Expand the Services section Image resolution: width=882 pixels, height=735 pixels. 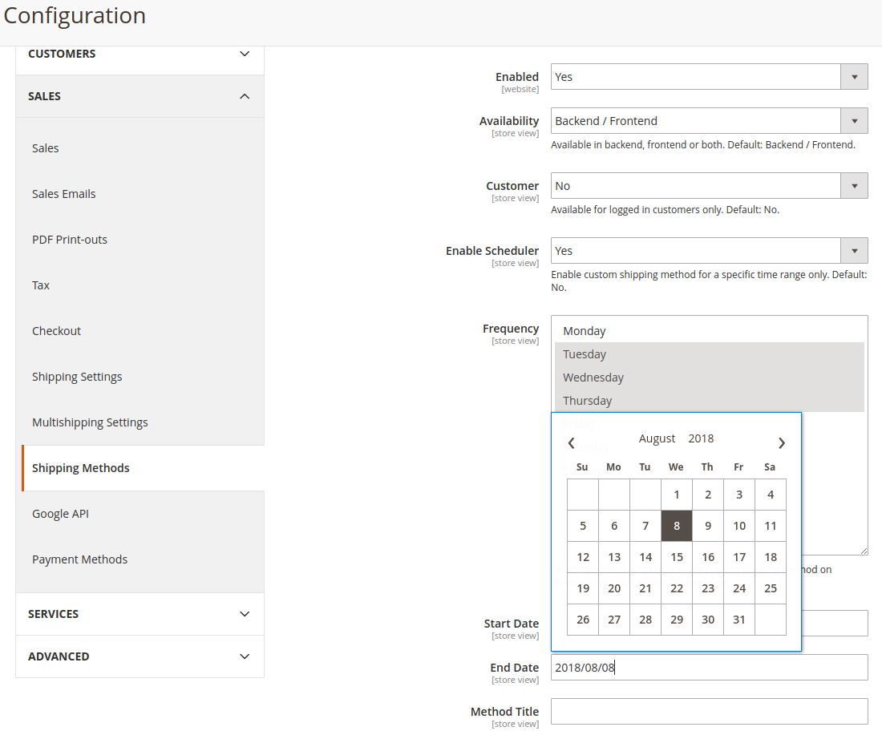point(140,614)
